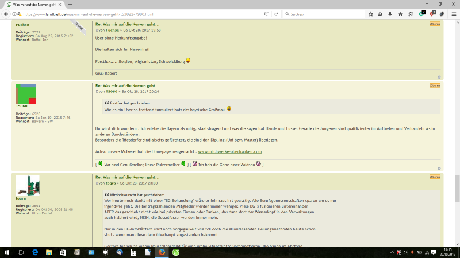
Task: Show bookmarks list icon
Action: click(380, 14)
